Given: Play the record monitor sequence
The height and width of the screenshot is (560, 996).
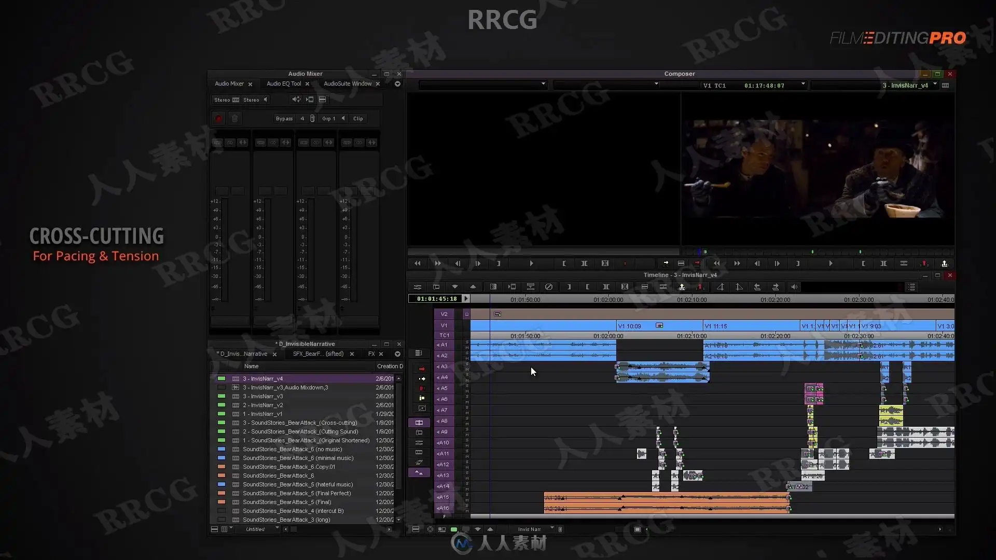Looking at the screenshot, I should (x=831, y=263).
